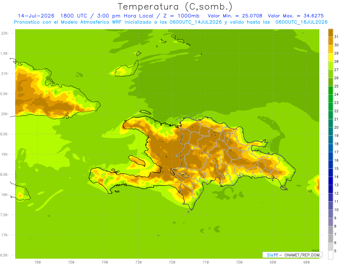Click the "ONAMET/REP.DOM." credit label
Viewport: 344px width, 266px height.
point(302,255)
